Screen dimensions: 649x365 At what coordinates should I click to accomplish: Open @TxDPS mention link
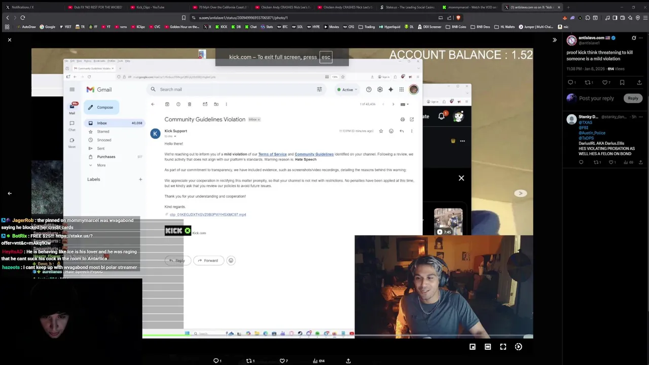click(586, 138)
